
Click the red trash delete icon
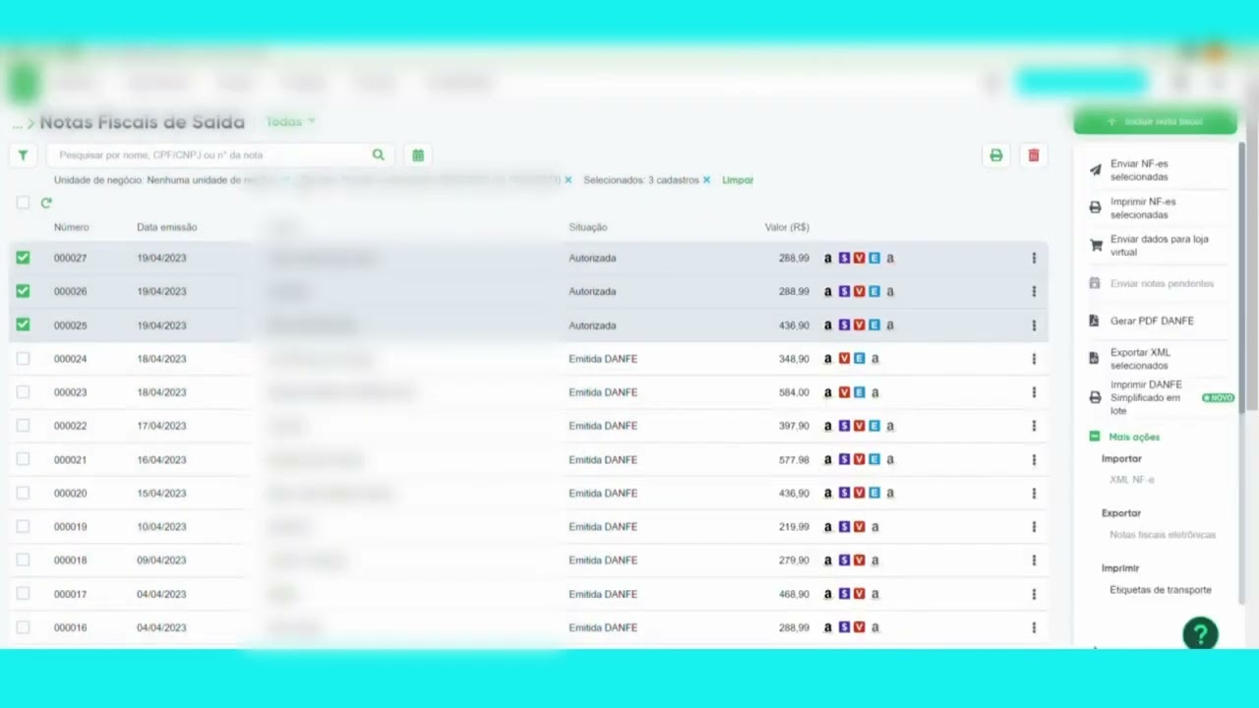coord(1033,155)
